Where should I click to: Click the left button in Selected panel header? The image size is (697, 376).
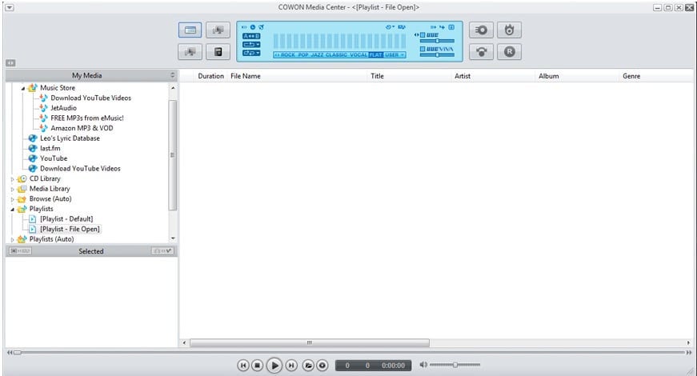tap(20, 251)
